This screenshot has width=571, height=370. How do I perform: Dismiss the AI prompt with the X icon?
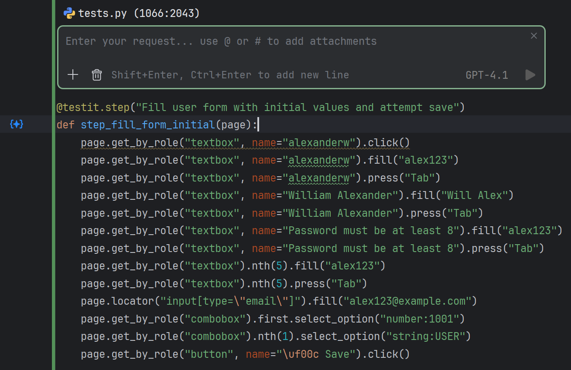click(x=533, y=36)
